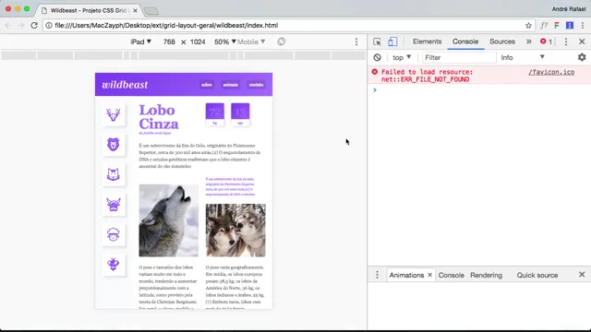
Task: Select the lion animal icon
Action: click(113, 144)
